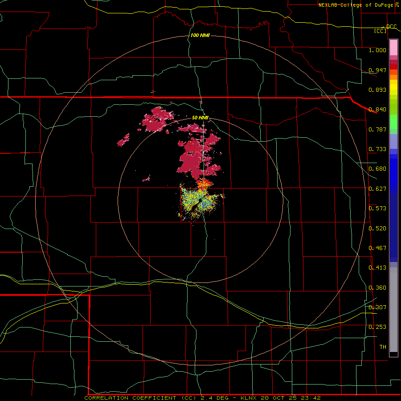
Task: Click the 0.253 scale label
Action: click(377, 327)
